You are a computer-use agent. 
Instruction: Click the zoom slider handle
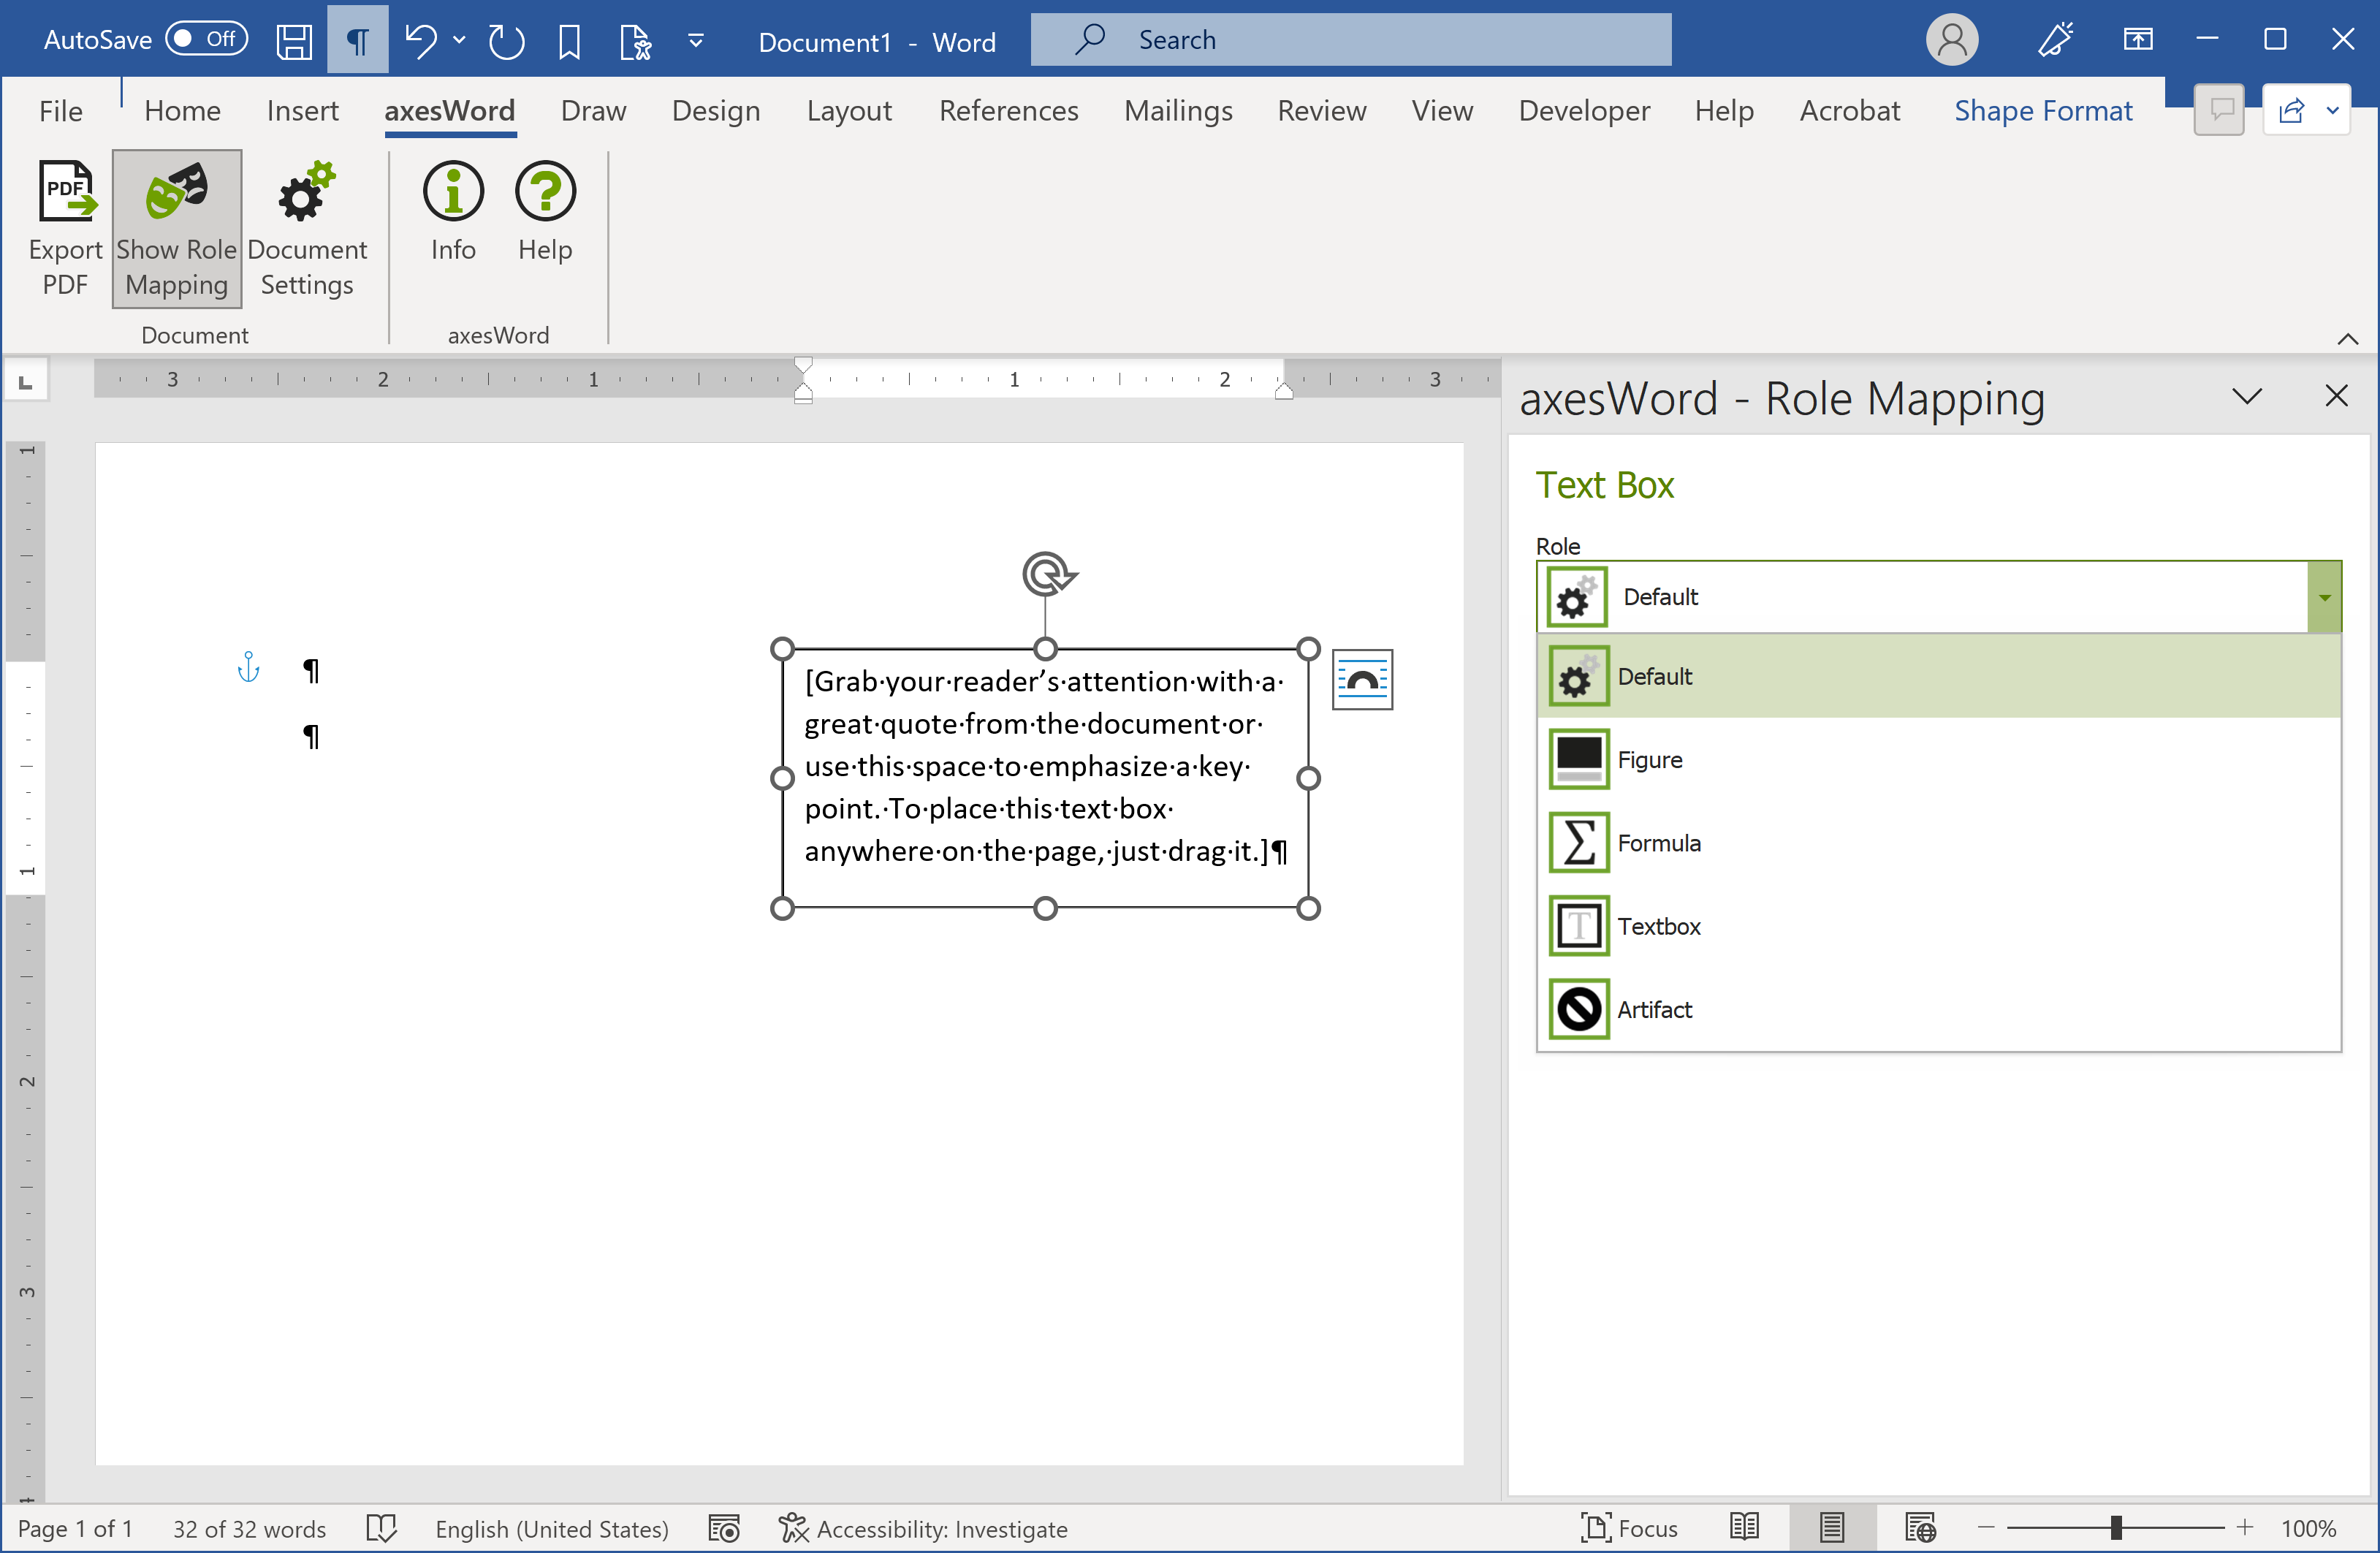pos(2116,1528)
